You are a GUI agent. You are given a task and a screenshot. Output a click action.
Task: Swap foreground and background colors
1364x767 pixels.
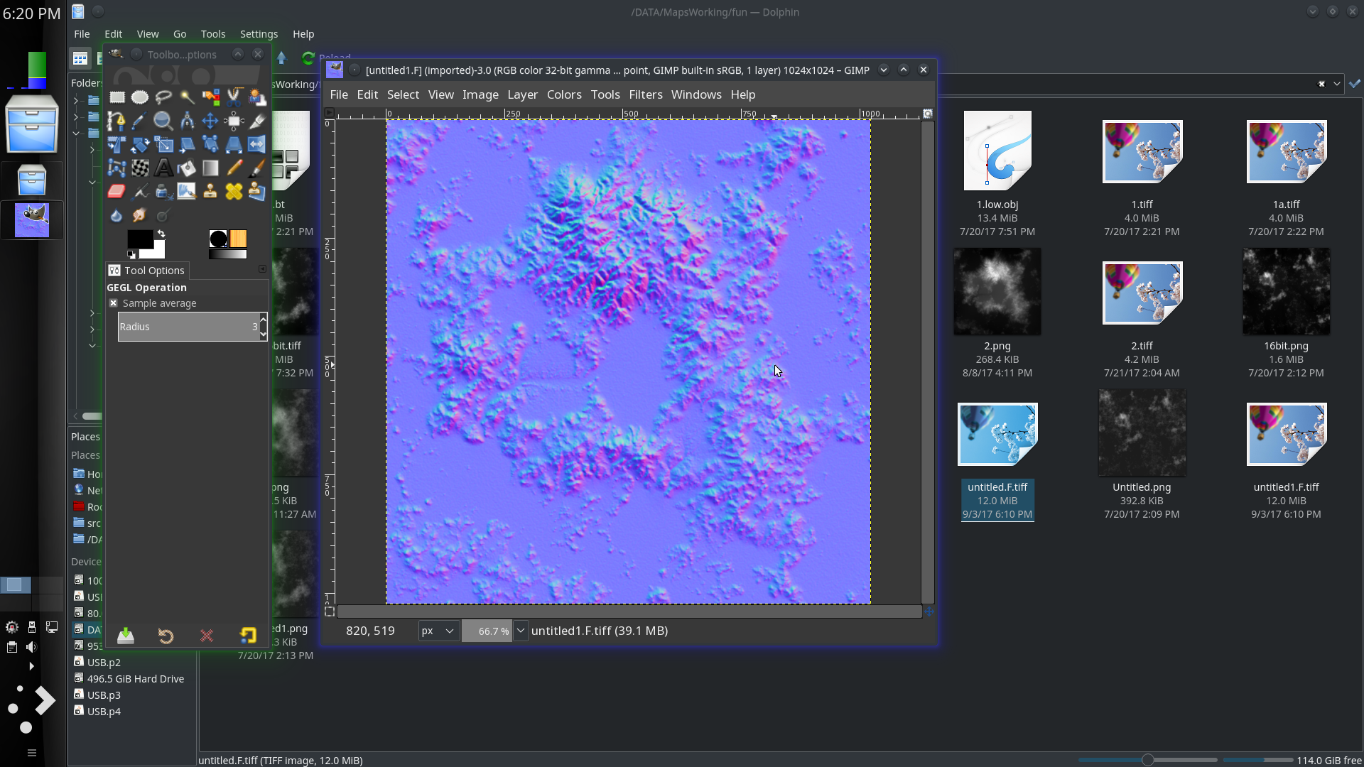tap(161, 234)
